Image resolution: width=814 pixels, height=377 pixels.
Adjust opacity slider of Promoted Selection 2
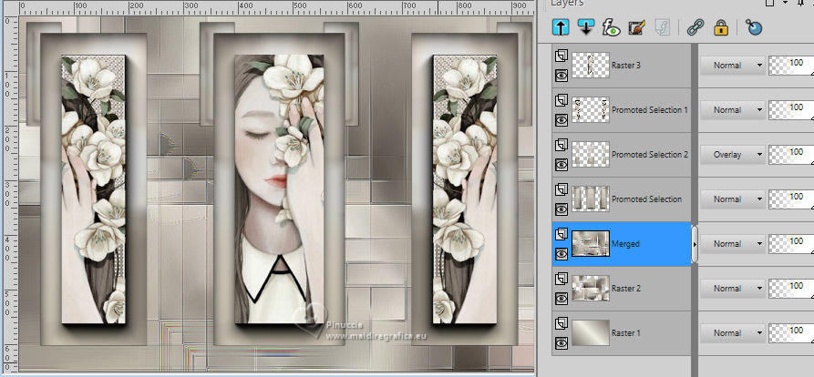click(x=791, y=155)
